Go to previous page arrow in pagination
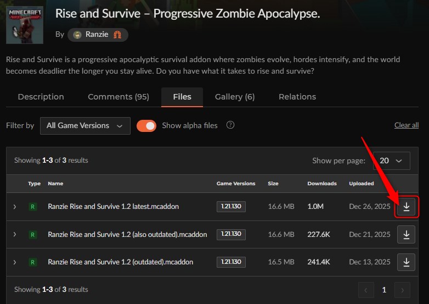 click(366, 290)
